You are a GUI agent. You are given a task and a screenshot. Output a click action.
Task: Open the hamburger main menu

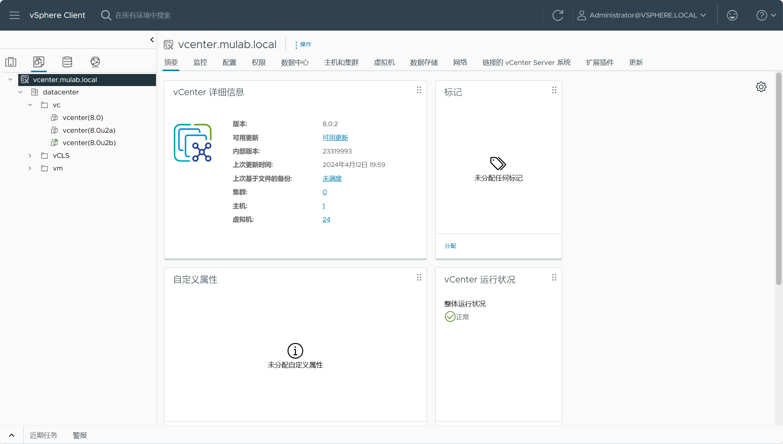15,15
